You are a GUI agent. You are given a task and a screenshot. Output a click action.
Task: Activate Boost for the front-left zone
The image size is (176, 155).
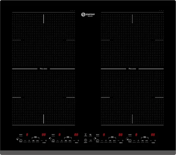click(x=21, y=134)
